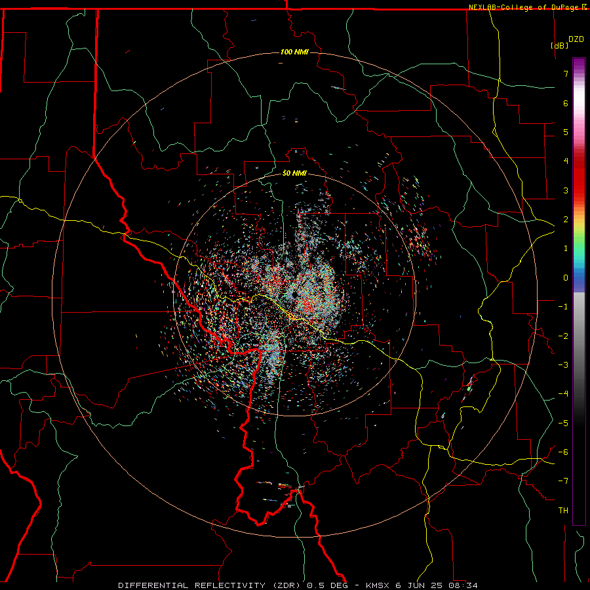
Task: Click the -2 value on color scale
Action: [563, 336]
